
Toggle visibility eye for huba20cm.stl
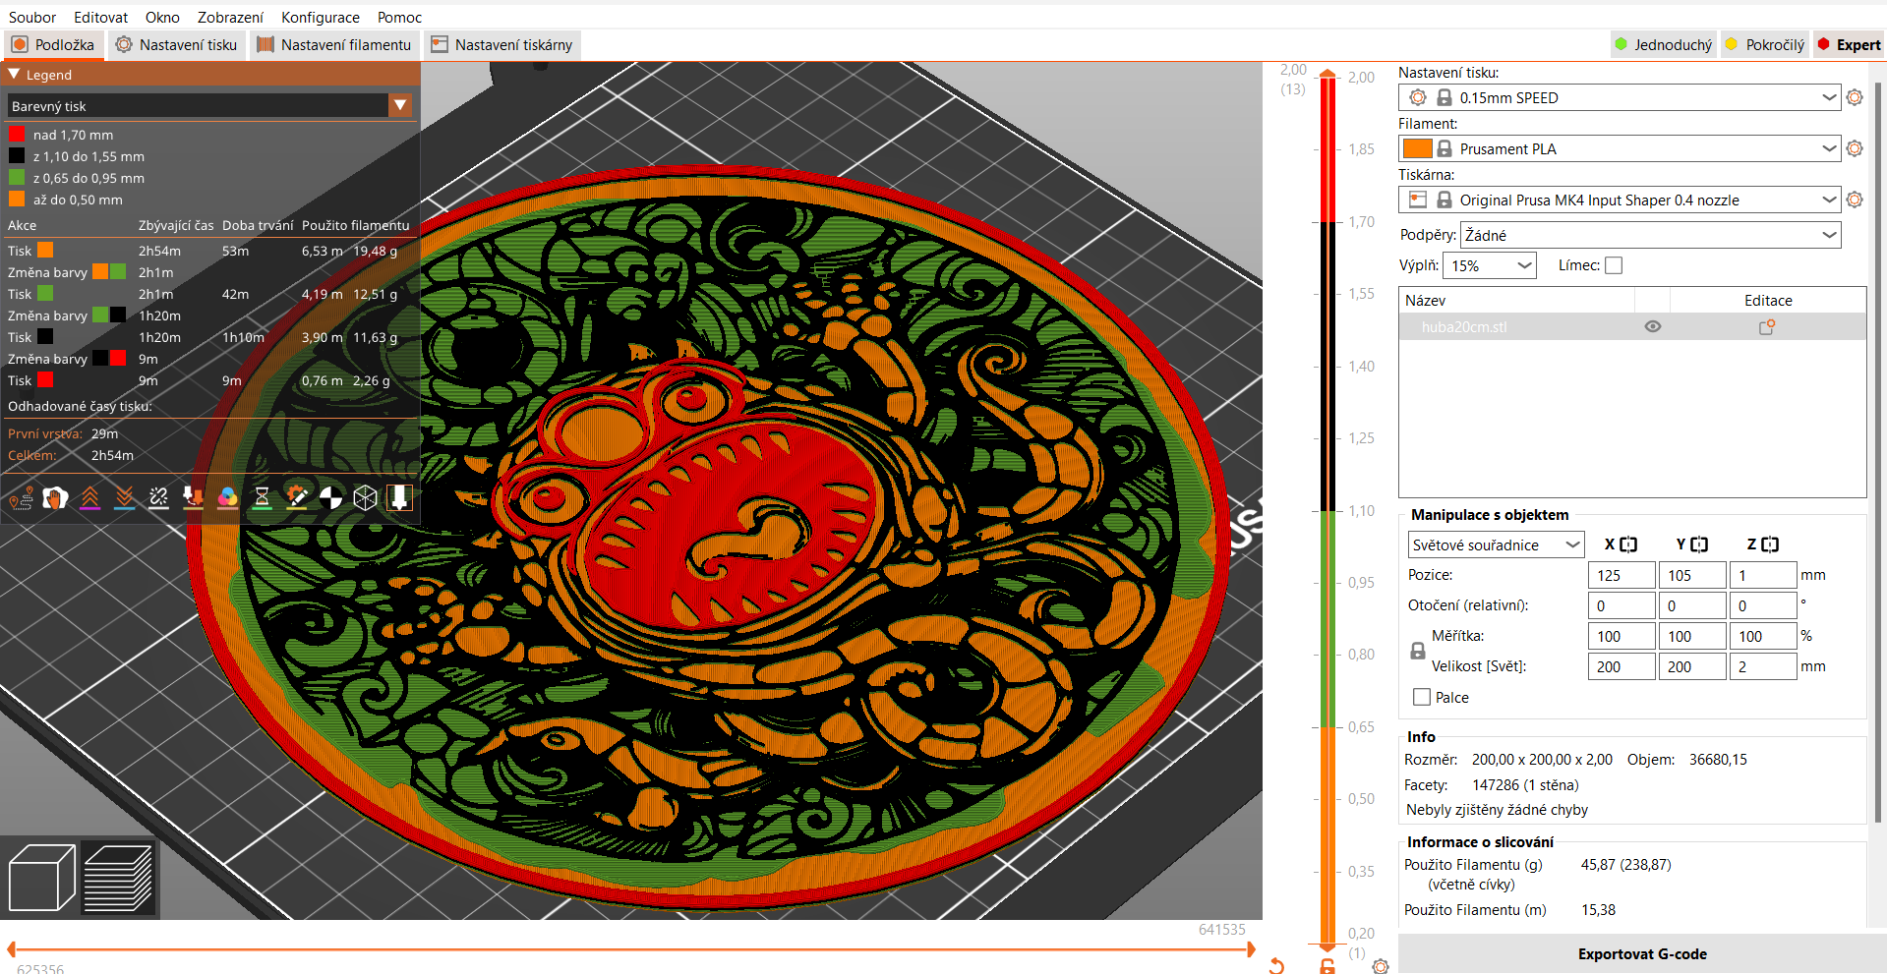(1653, 327)
